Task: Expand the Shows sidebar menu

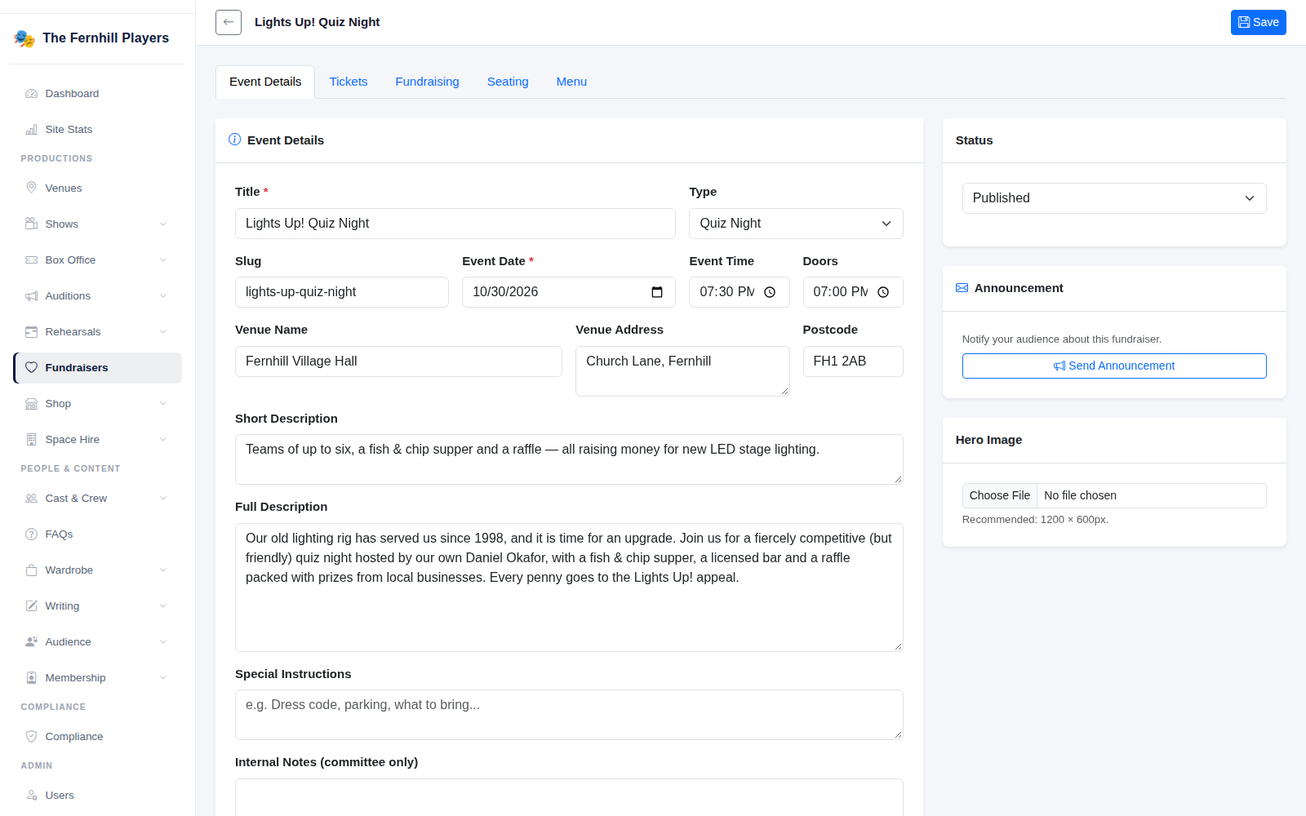Action: 97,224
